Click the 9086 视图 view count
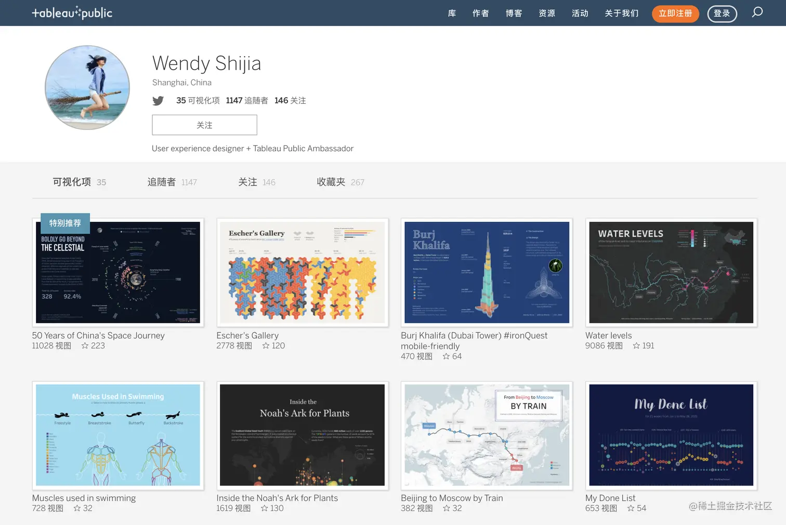 (604, 346)
